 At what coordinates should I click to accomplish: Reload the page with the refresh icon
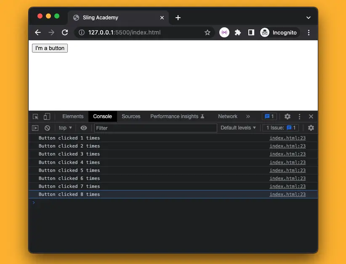65,33
